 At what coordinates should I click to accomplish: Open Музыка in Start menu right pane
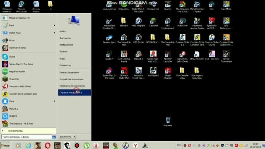pos(75,51)
